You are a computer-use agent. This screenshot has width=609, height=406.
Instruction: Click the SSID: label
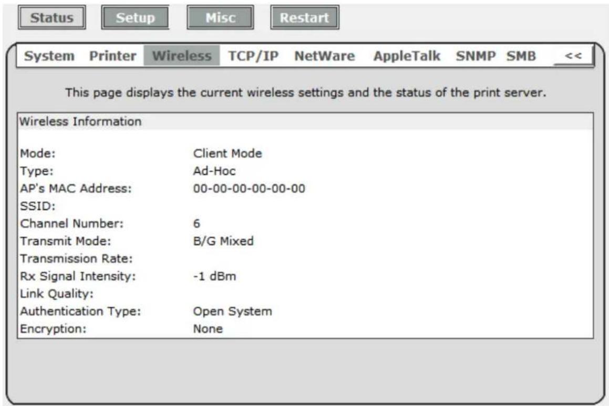[x=38, y=206]
